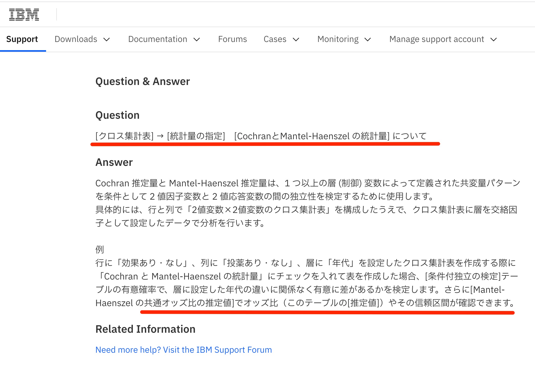Open the Downloads dropdown chevron
The image size is (535, 366).
point(107,39)
